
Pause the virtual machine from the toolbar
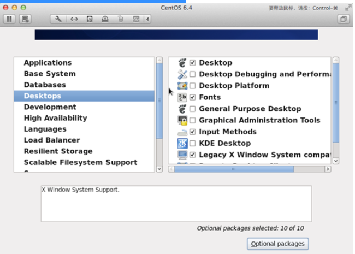coord(9,19)
